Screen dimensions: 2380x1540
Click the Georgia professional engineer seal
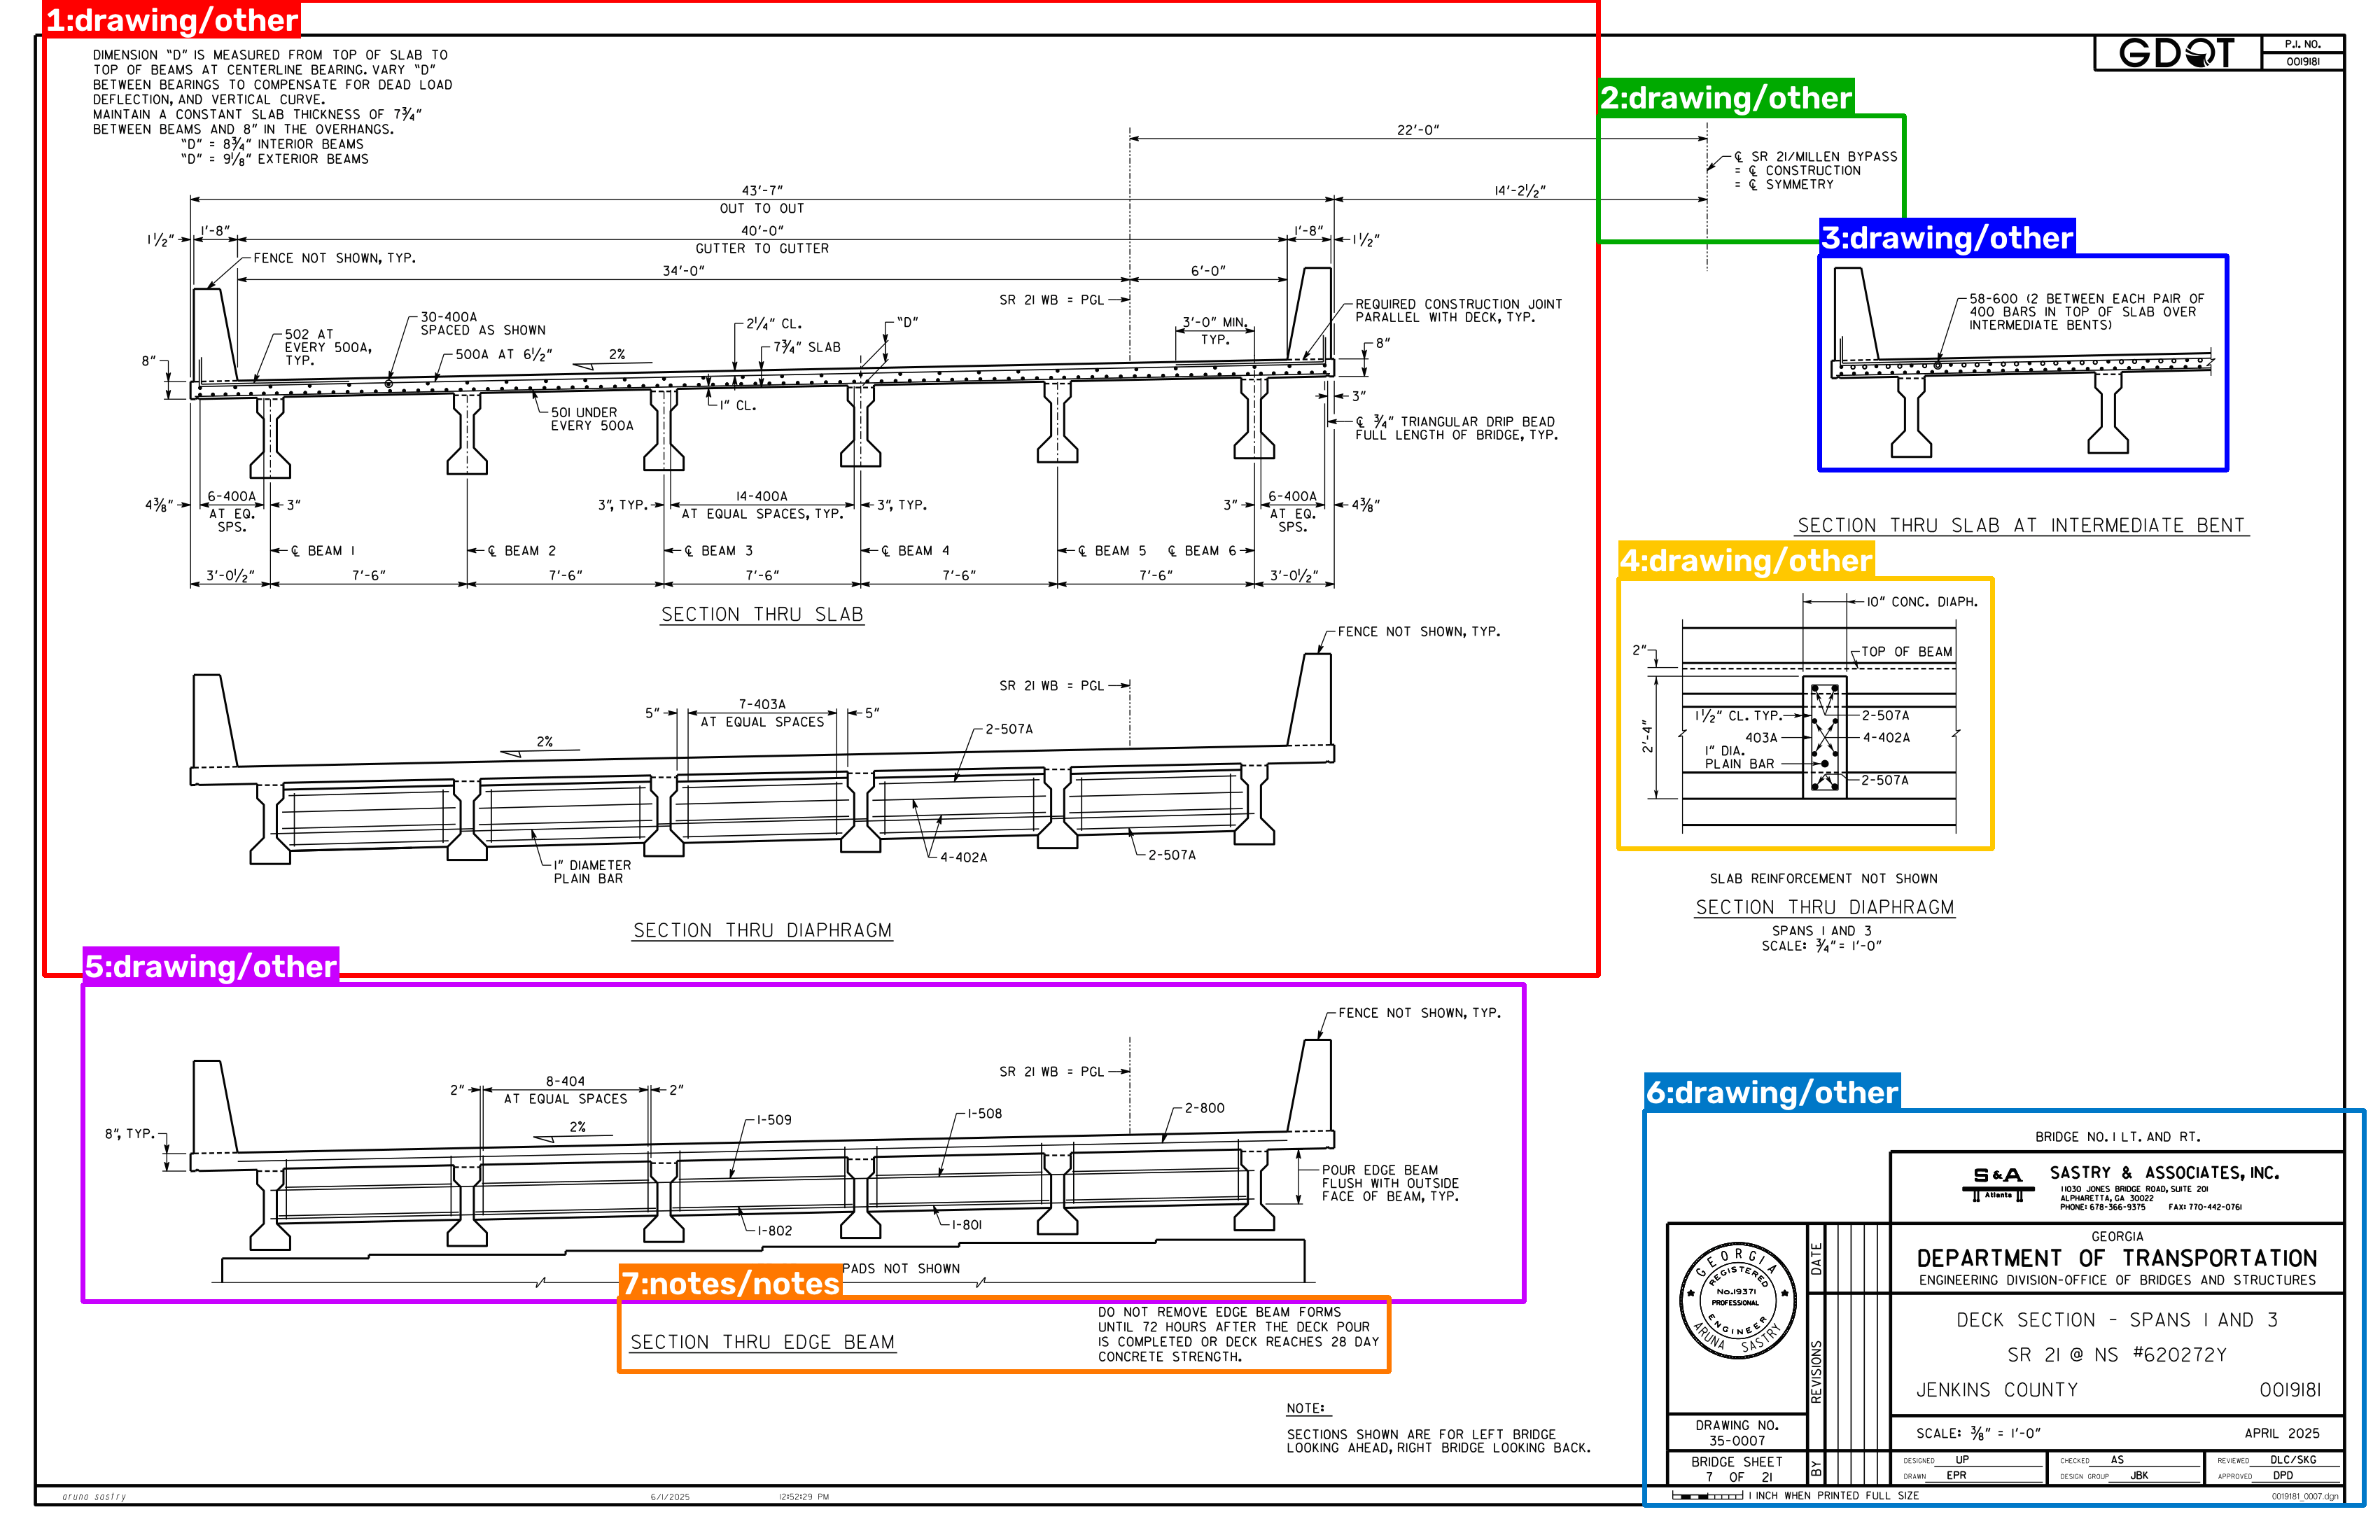(1737, 1301)
